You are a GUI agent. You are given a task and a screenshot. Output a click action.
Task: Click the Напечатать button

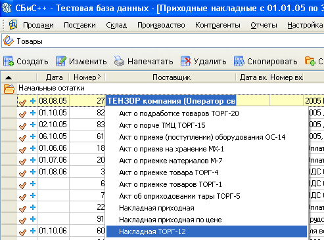pos(143,61)
